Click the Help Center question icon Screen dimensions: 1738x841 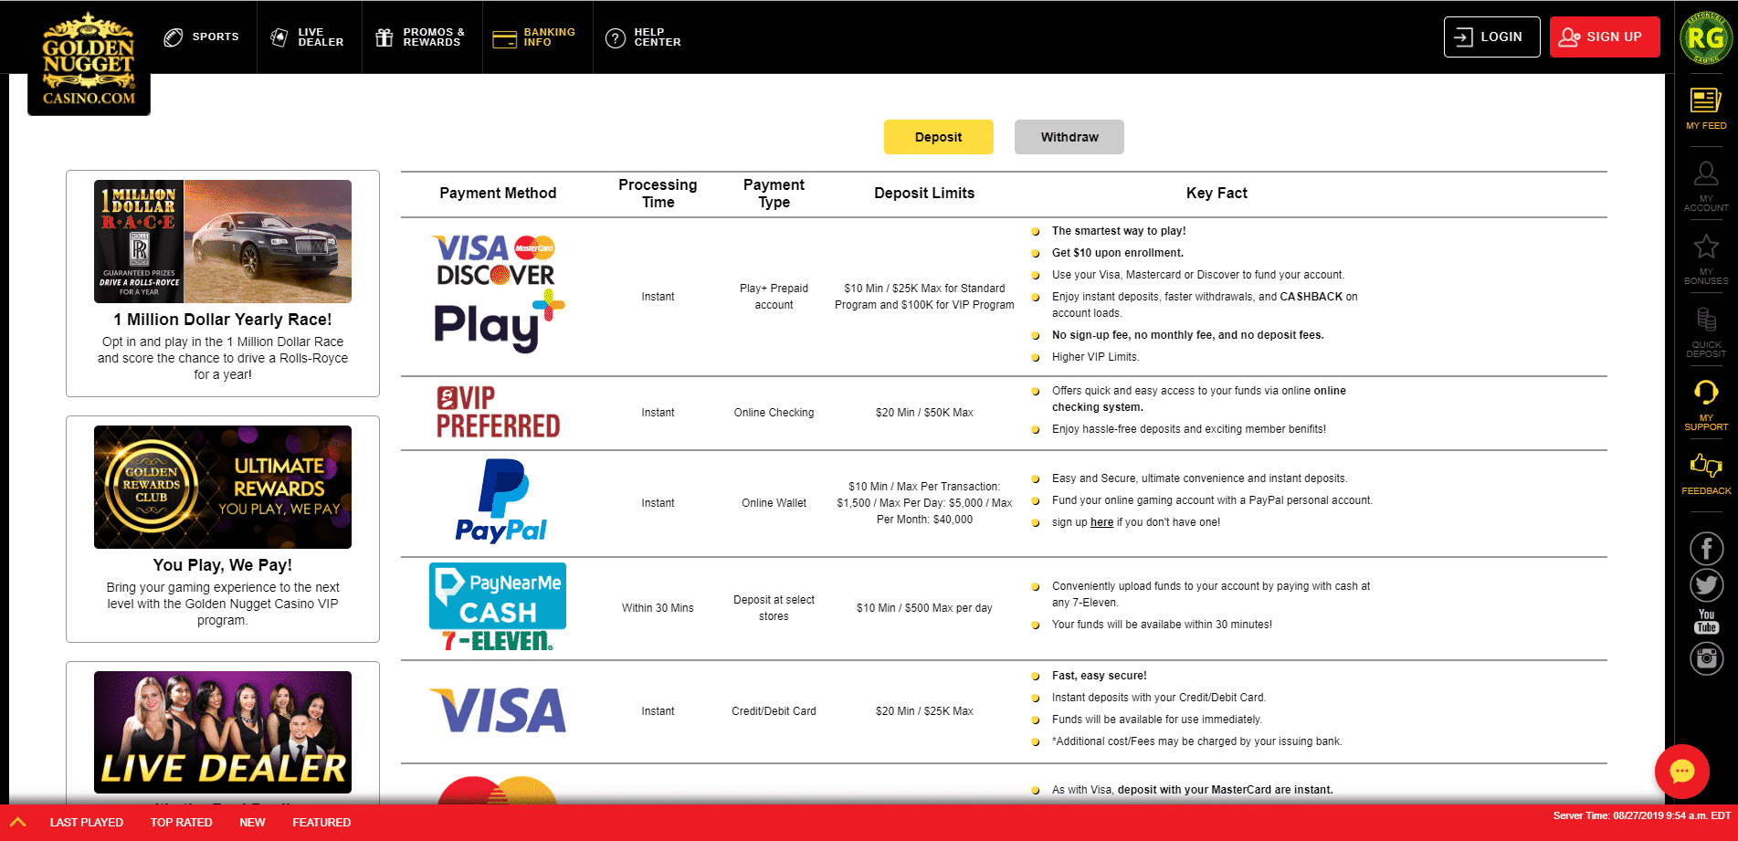pos(616,38)
